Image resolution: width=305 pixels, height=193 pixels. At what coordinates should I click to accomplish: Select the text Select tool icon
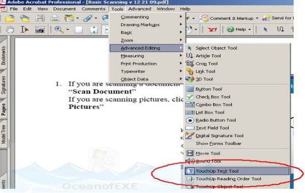pos(25,29)
